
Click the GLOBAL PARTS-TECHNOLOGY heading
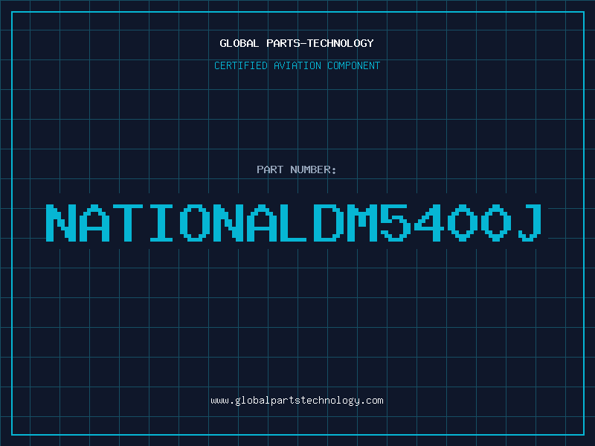click(x=297, y=43)
